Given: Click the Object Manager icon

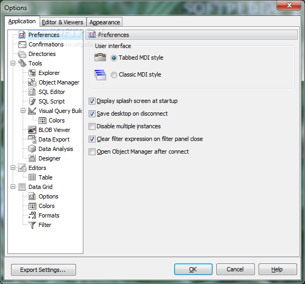Looking at the screenshot, I should 32,82.
